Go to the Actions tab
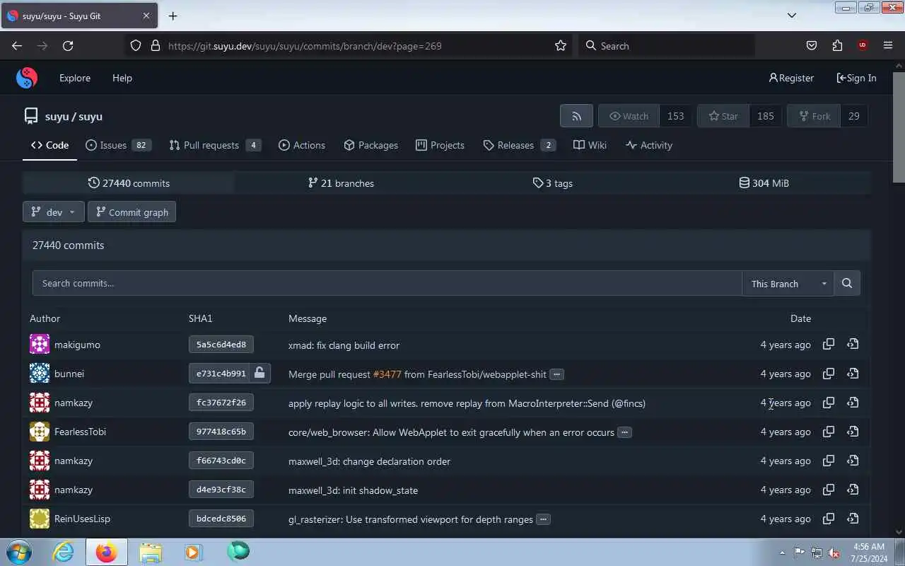905x566 pixels. (302, 145)
